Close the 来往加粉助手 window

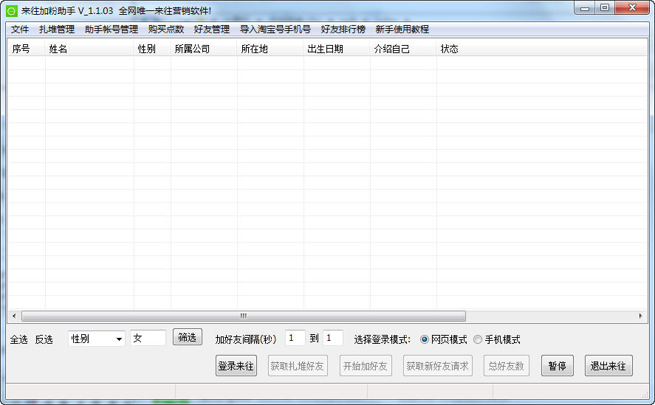point(632,8)
